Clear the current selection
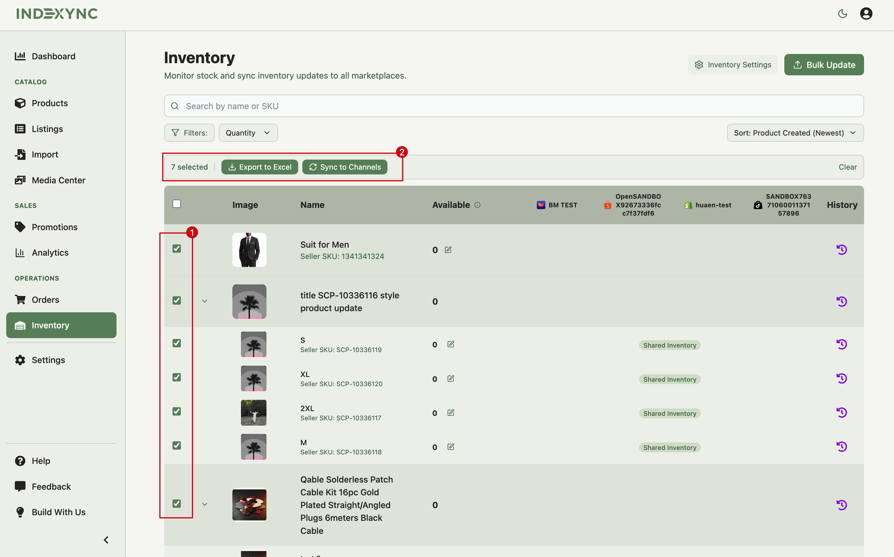Screen dimensions: 894x557 [847, 167]
